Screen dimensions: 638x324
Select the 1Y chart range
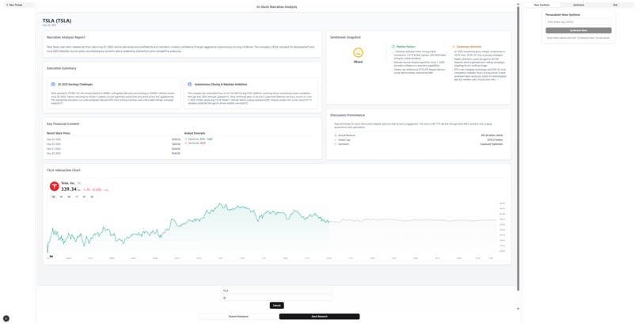pos(77,197)
